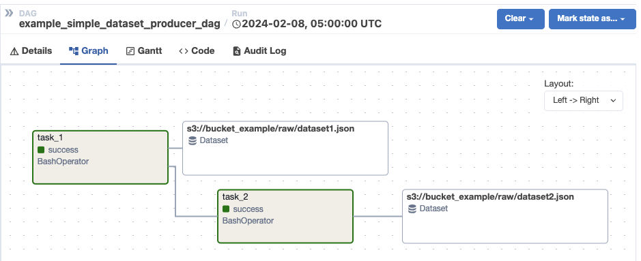
Task: Expand the sidebar using the double chevron icon
Action: coord(9,14)
